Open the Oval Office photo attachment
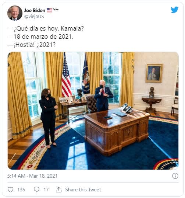The height and width of the screenshot is (198, 185). click(x=93, y=111)
